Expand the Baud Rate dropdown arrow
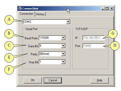Viewport: 121px width, 91px height. click(63, 38)
